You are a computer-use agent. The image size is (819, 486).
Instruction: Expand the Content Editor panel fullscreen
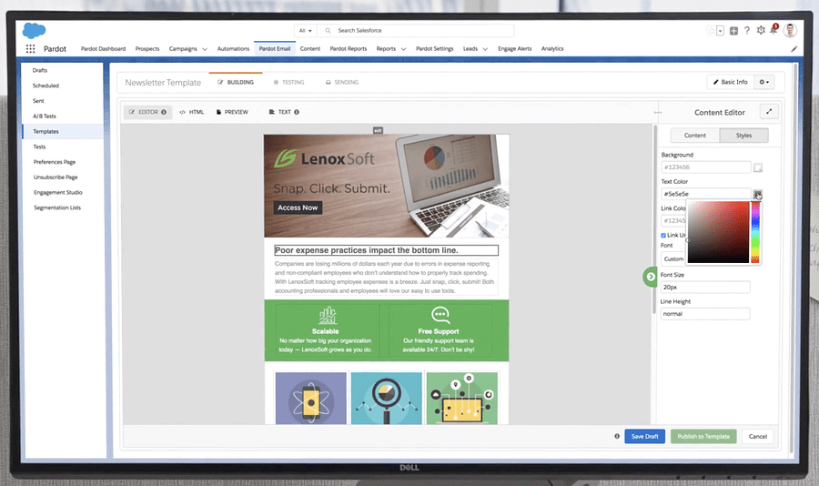[x=770, y=112]
